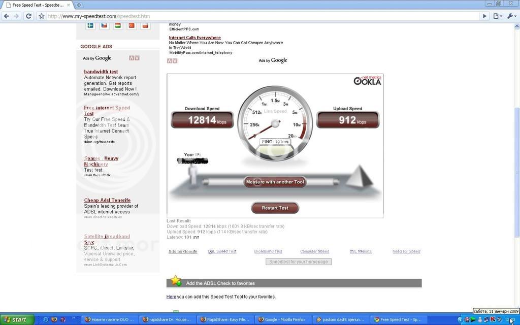520x325 pixels.
Task: Select the Czech flag language icon
Action: tap(104, 25)
